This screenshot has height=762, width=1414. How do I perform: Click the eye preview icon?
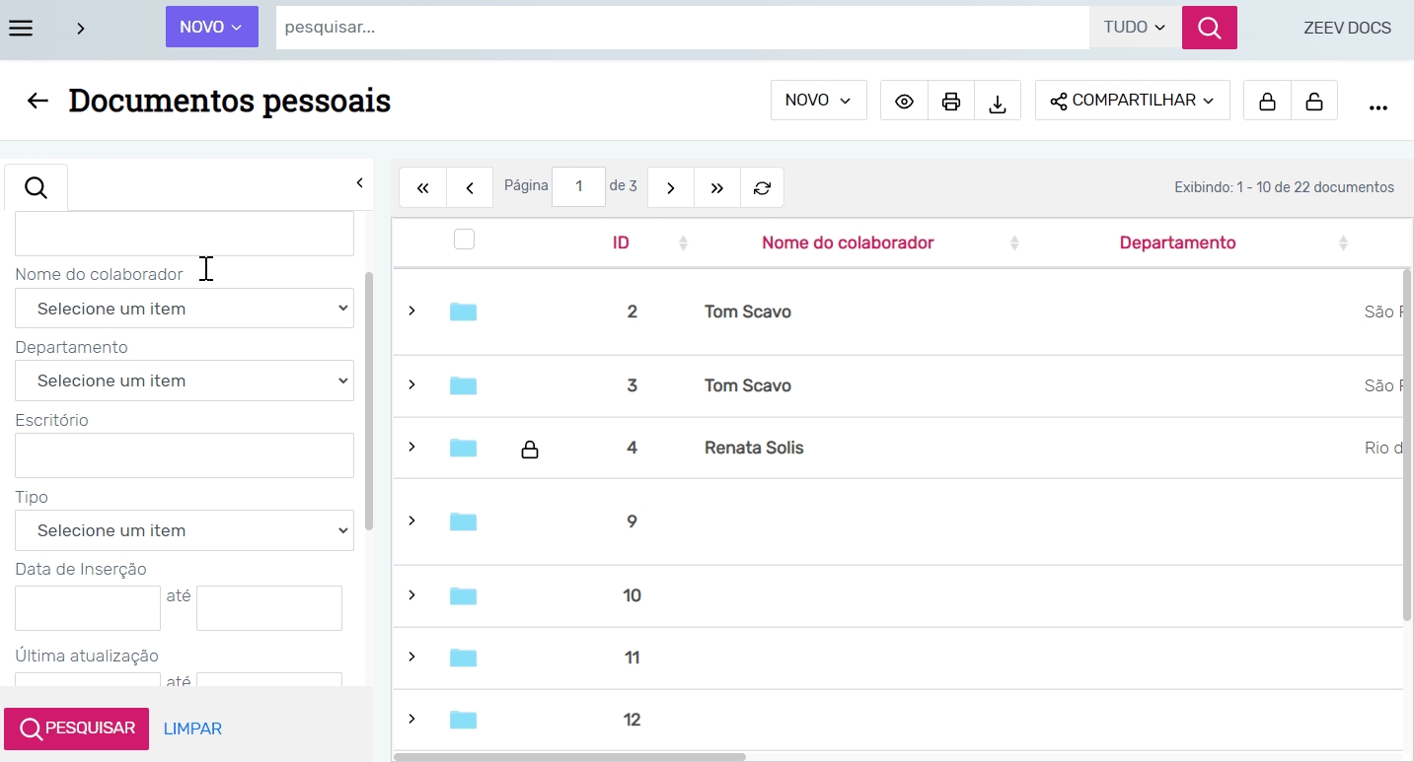click(904, 102)
